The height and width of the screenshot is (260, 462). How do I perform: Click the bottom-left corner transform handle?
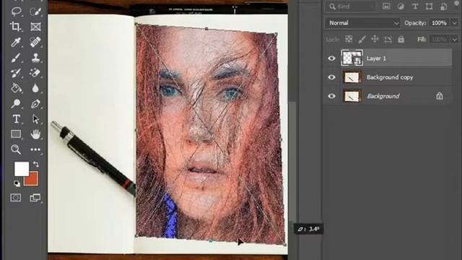(x=136, y=235)
